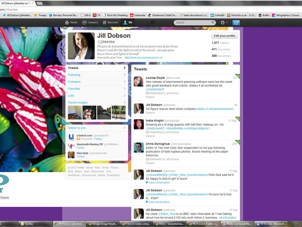
Task: View conversation for the 'I'm sure he'd love' tweet
Action: 158,202
